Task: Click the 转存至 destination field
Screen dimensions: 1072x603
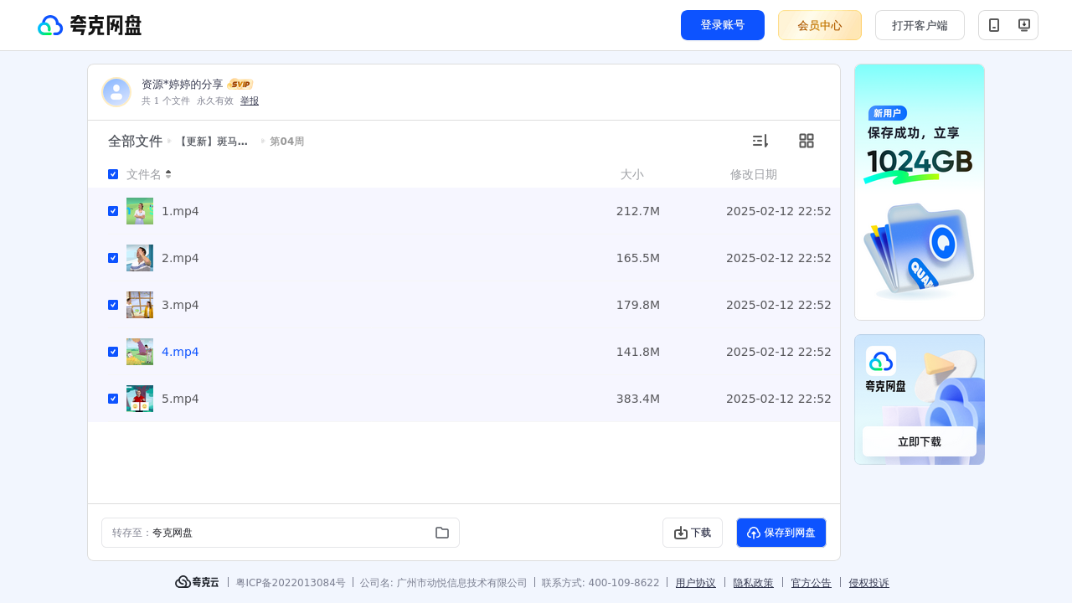Action: (281, 533)
